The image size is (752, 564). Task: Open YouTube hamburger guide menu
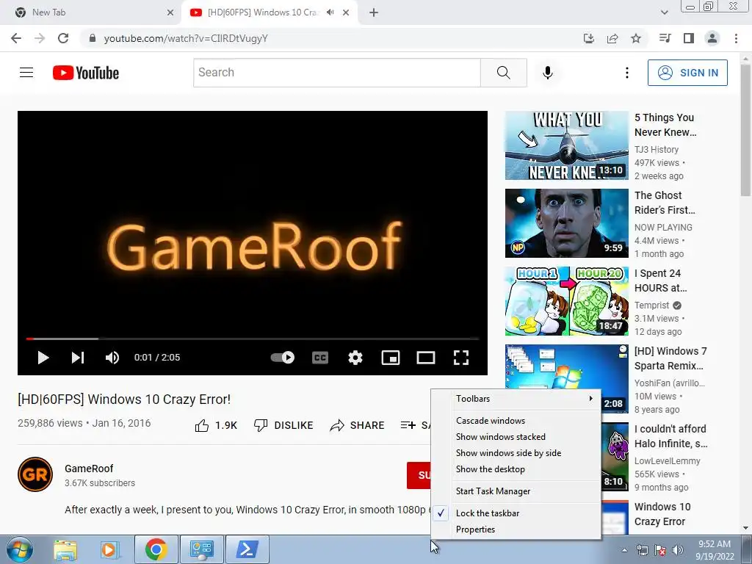click(x=26, y=73)
